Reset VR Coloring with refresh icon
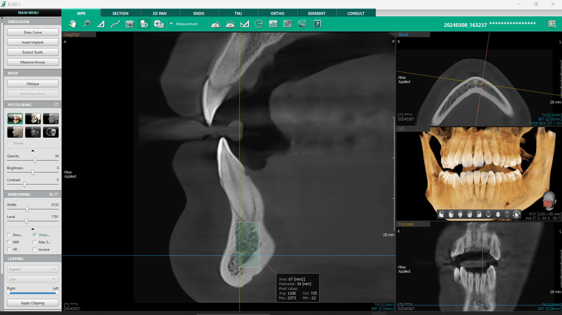562x315 pixels. pyautogui.click(x=56, y=105)
